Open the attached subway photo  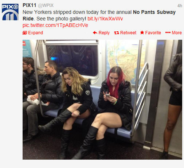(x=102, y=99)
